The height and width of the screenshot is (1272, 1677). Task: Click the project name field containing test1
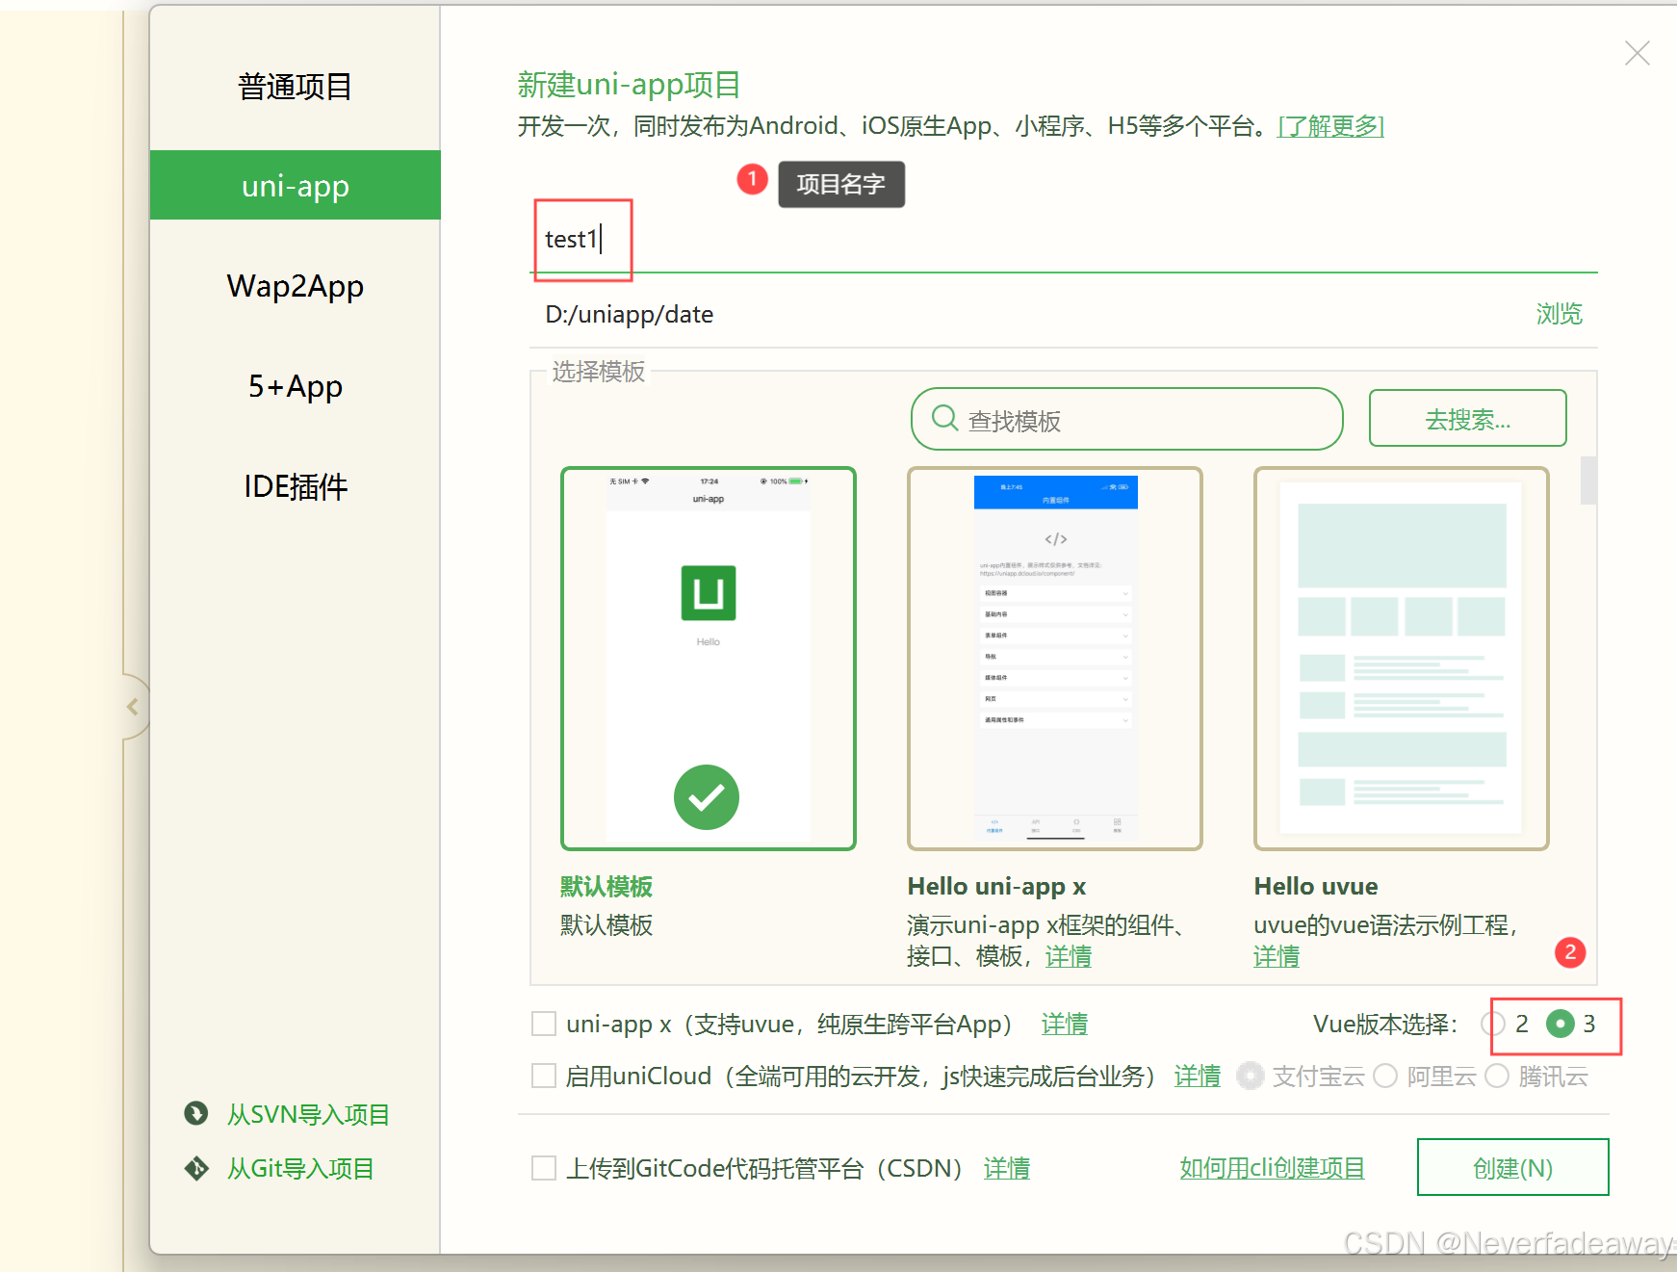1064,239
